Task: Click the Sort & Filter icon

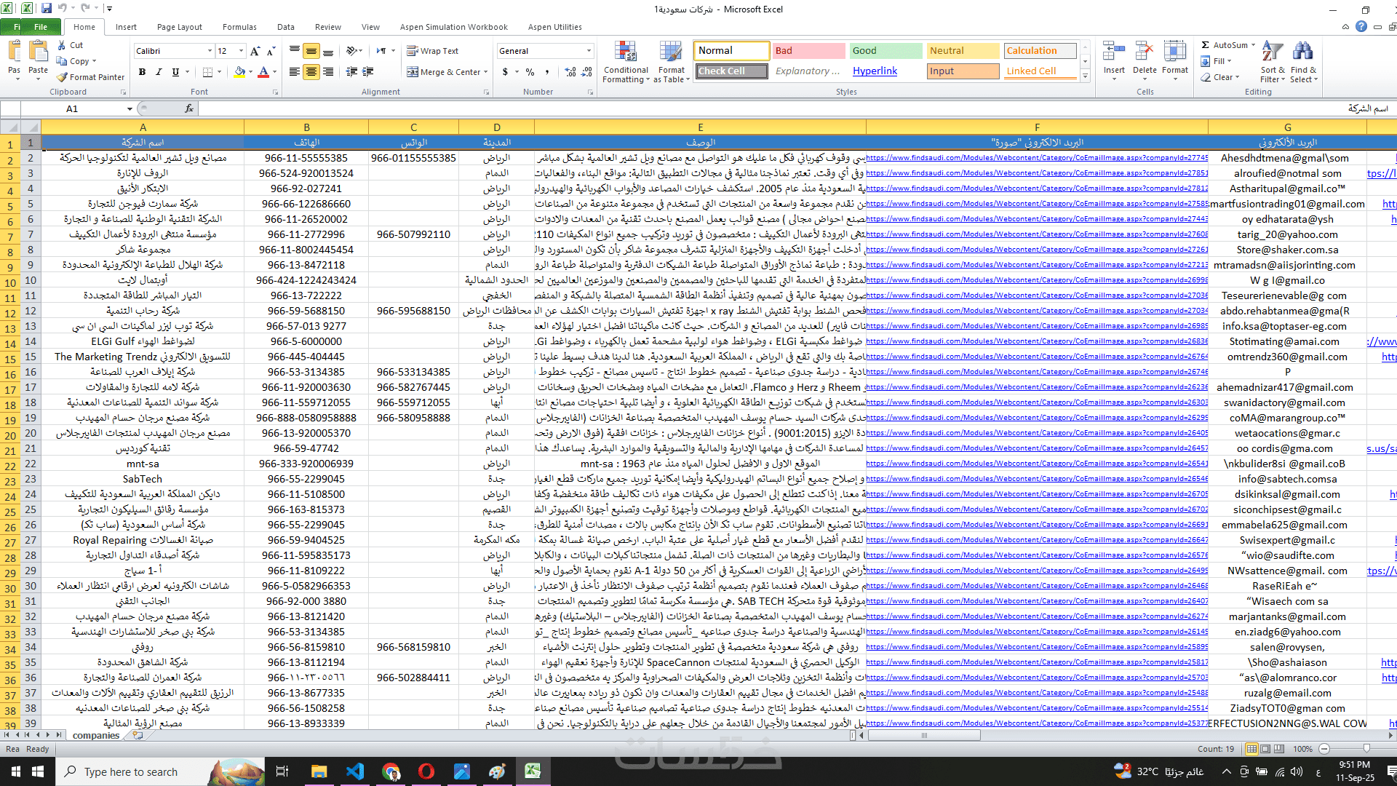Action: (1272, 52)
